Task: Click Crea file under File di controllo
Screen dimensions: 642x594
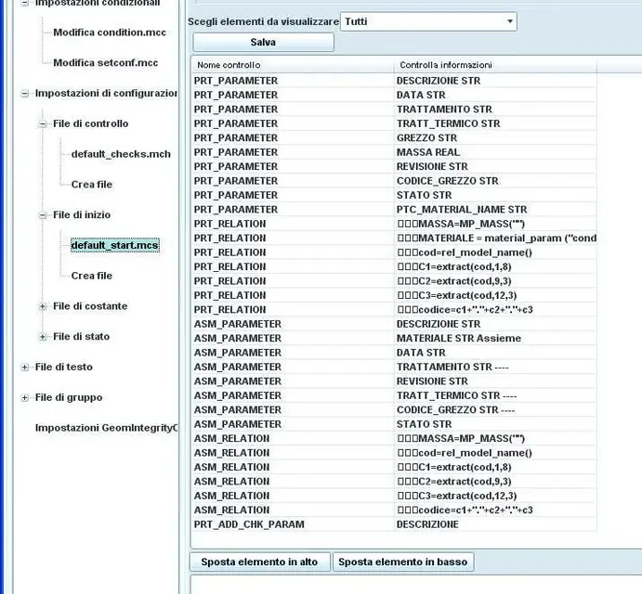Action: (92, 185)
